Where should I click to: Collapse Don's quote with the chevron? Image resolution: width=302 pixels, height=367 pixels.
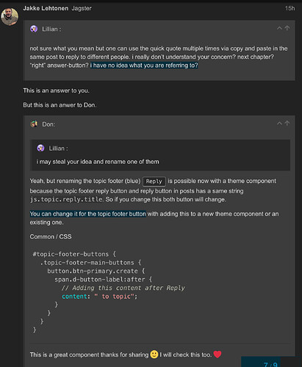coord(279,124)
